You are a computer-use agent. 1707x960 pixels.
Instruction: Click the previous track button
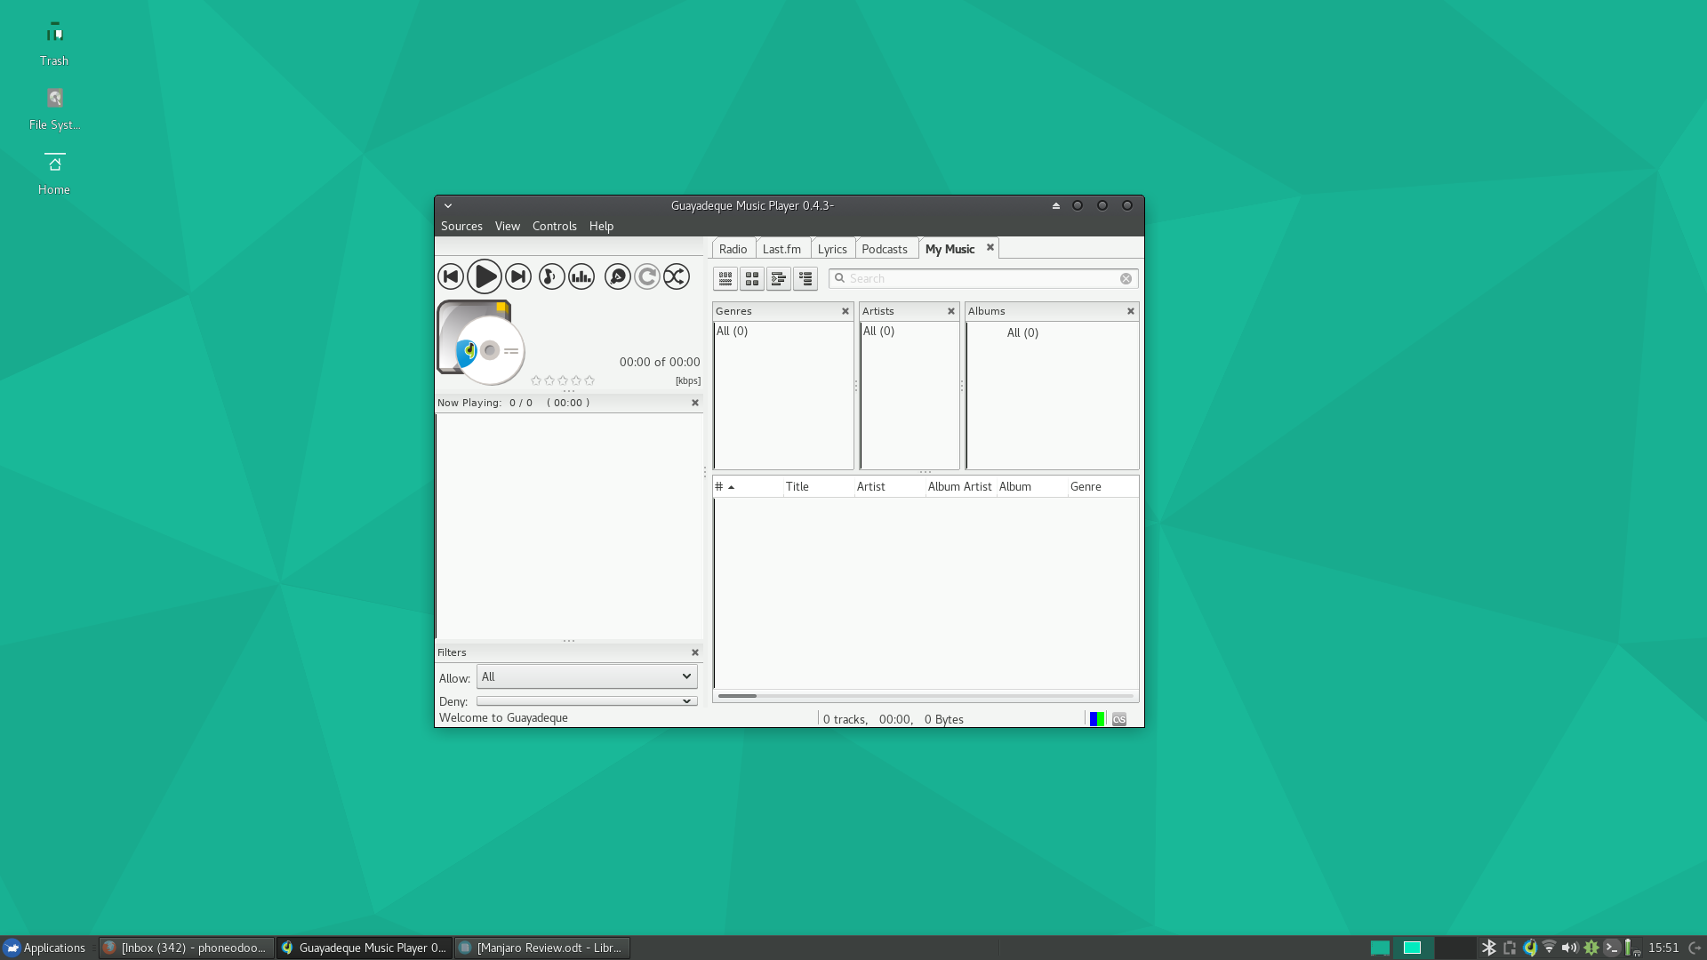click(451, 276)
